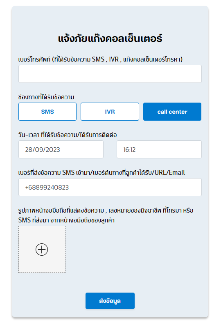Click the วัน-เวลา ที่ได้รับข้อความ label
Image resolution: width=221 pixels, height=332 pixels.
pyautogui.click(x=68, y=135)
